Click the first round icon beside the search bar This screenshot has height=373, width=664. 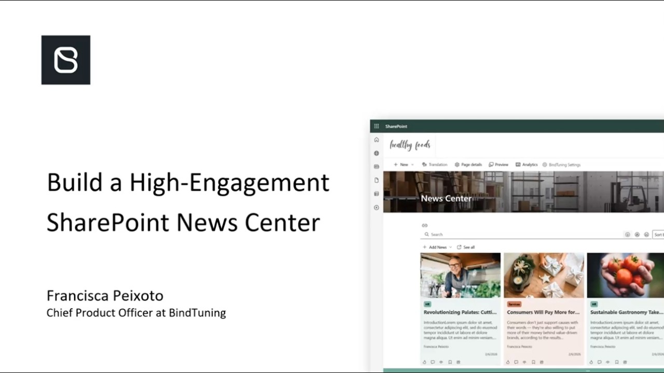coord(627,235)
